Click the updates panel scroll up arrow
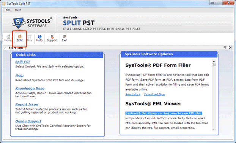 214,61
